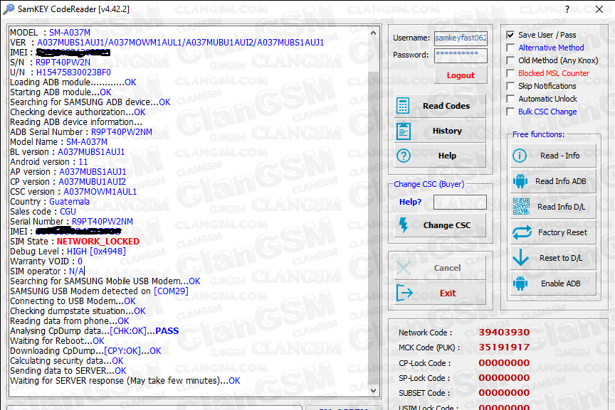Click the Waiting for SERVER response log line
The image size is (615, 410).
pos(125,381)
